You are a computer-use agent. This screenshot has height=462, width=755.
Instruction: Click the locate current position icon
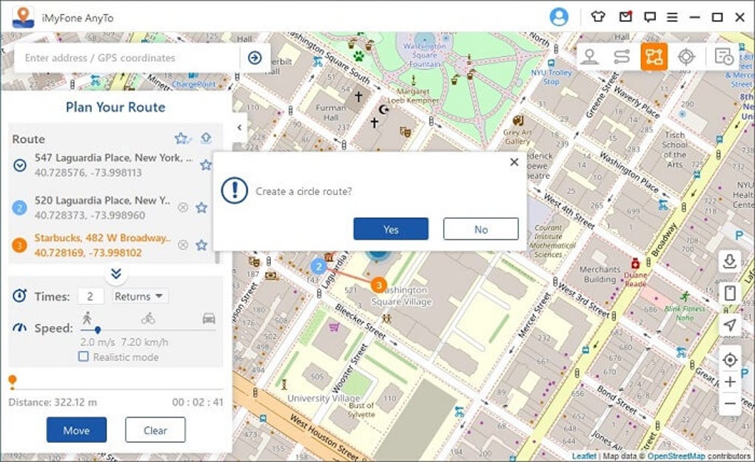coord(730,359)
